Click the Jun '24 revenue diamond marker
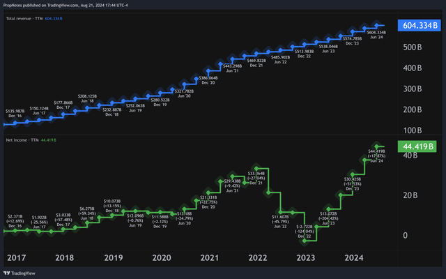Image resolution: width=446 pixels, height=279 pixels. pos(376,26)
